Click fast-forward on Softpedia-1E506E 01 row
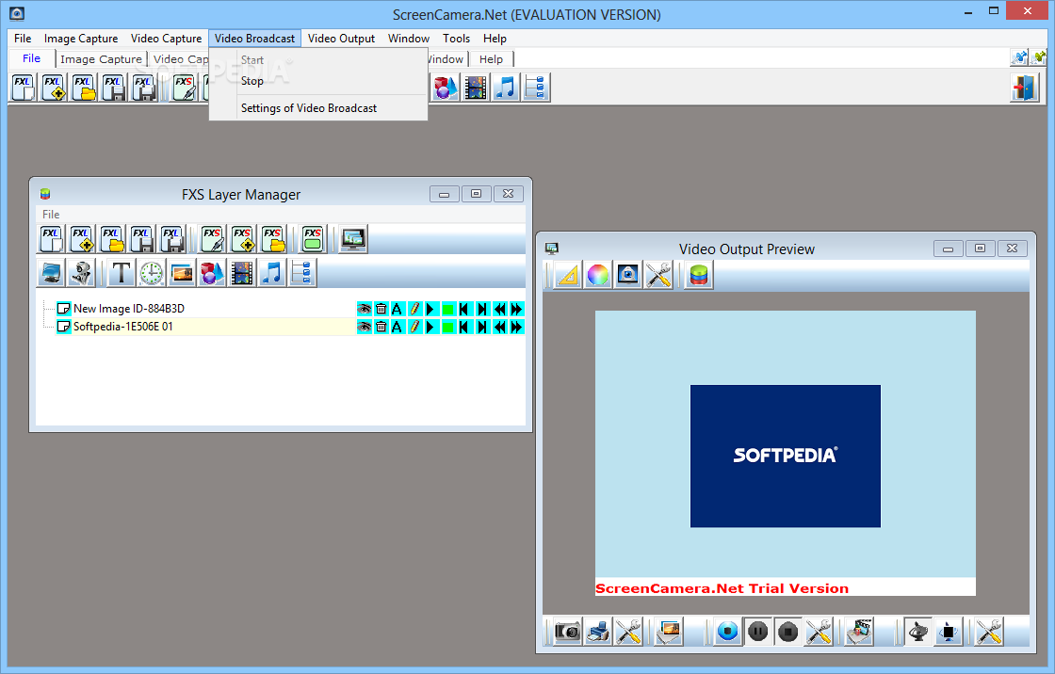1055x674 pixels. pos(516,327)
